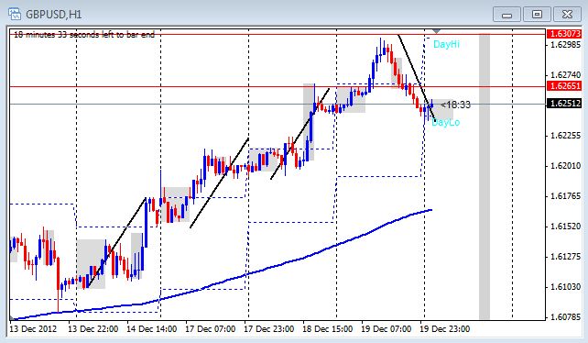Click the <18:33 countdown label
The image size is (588, 343).
point(455,105)
